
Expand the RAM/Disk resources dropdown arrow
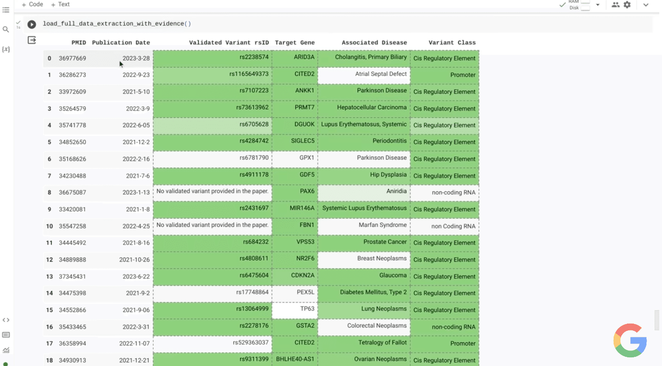598,5
